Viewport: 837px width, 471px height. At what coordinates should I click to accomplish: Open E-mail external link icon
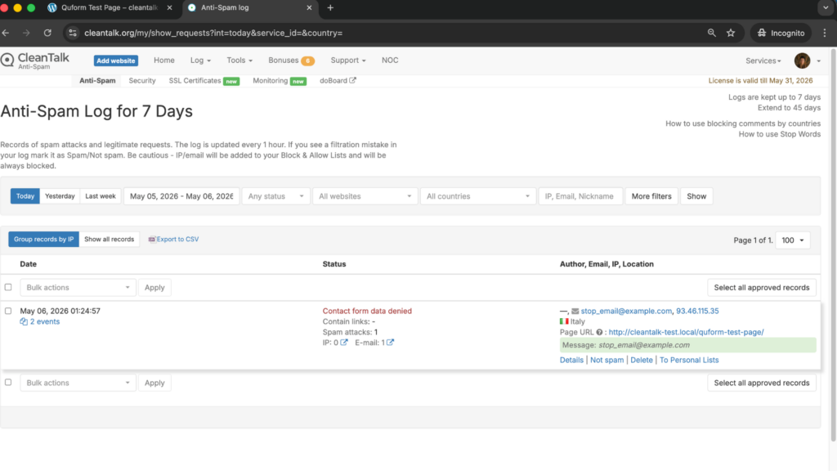tap(390, 343)
